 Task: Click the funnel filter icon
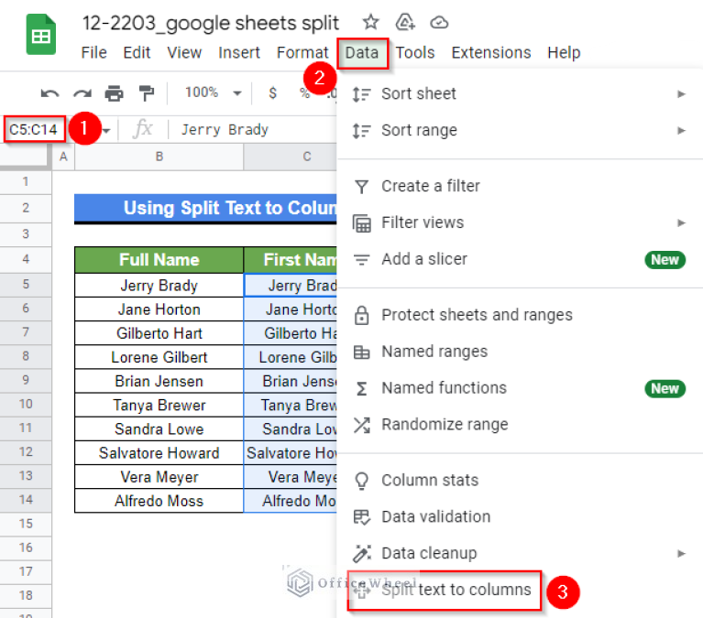point(361,186)
